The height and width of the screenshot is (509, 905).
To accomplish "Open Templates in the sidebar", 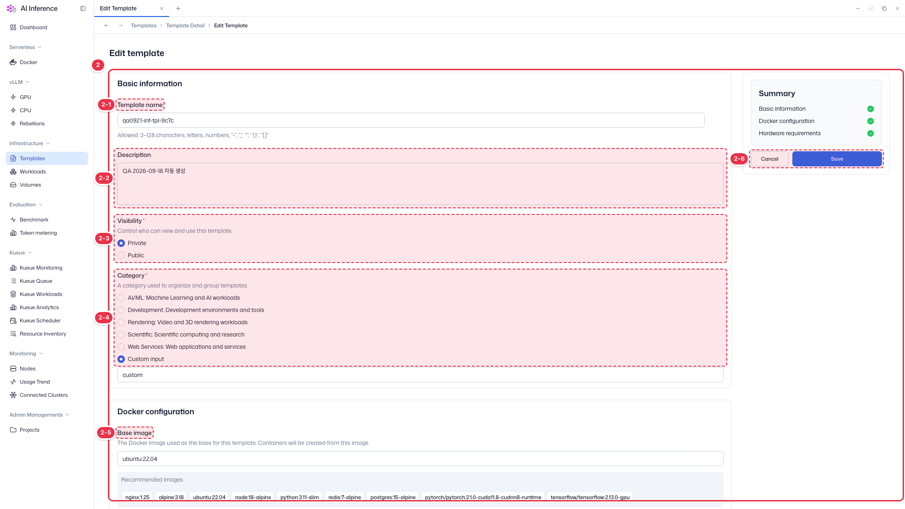I will (x=47, y=158).
